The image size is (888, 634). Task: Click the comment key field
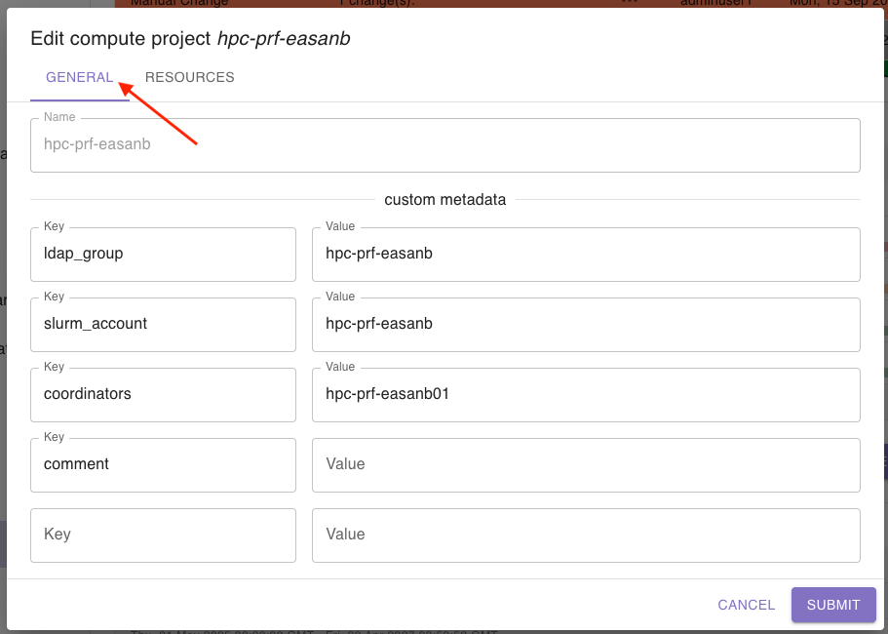point(163,464)
